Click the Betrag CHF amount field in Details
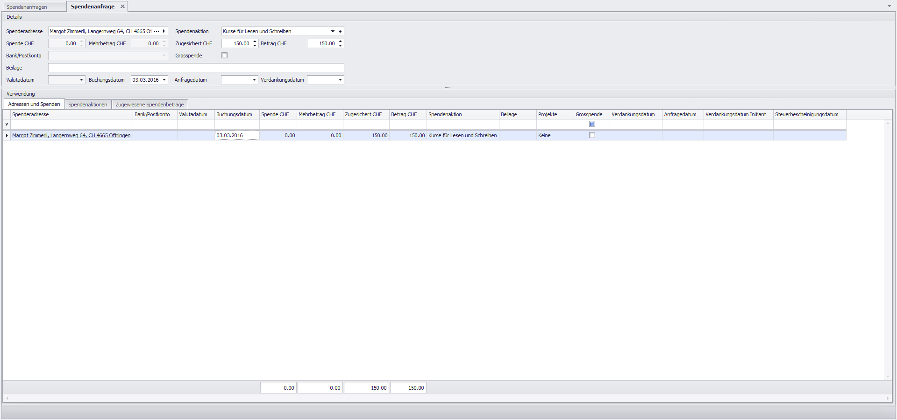This screenshot has height=420, width=897. [x=322, y=43]
